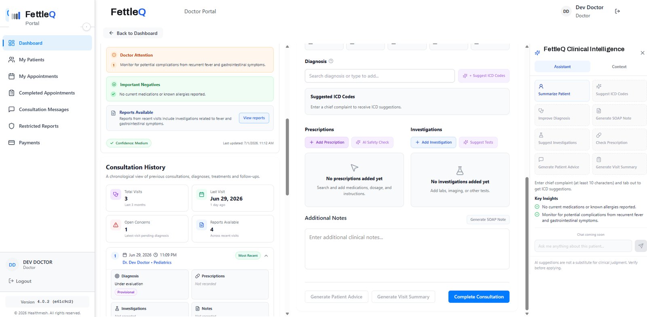Go to My Appointments
This screenshot has height=317, width=647.
coord(47,76)
